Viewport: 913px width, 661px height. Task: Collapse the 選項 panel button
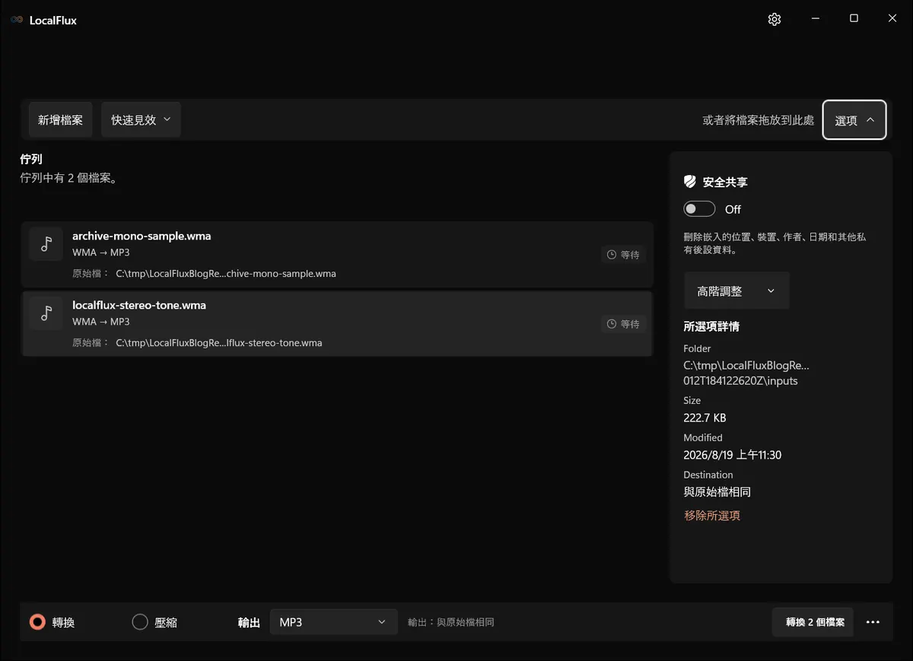point(854,120)
